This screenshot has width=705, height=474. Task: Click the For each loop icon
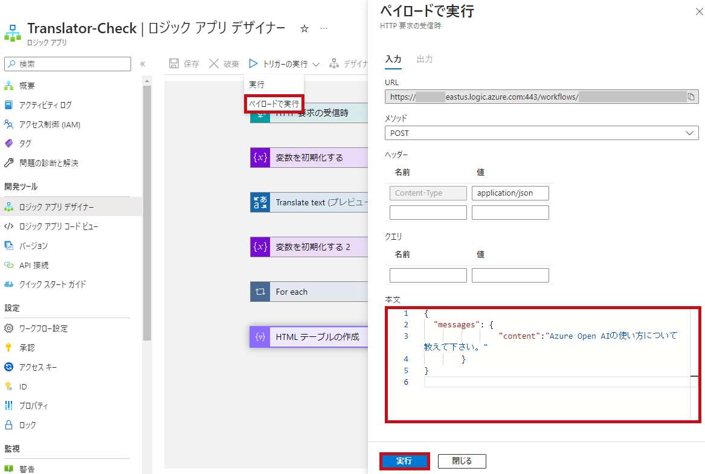click(260, 292)
